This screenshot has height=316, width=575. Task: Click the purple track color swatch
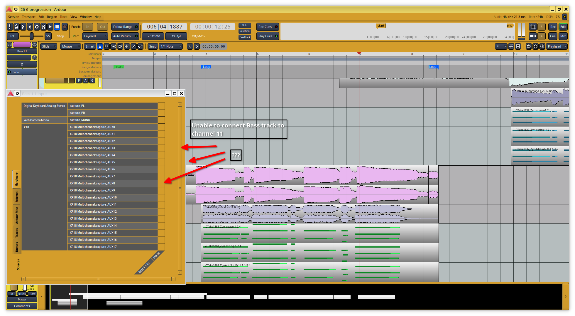point(22,45)
